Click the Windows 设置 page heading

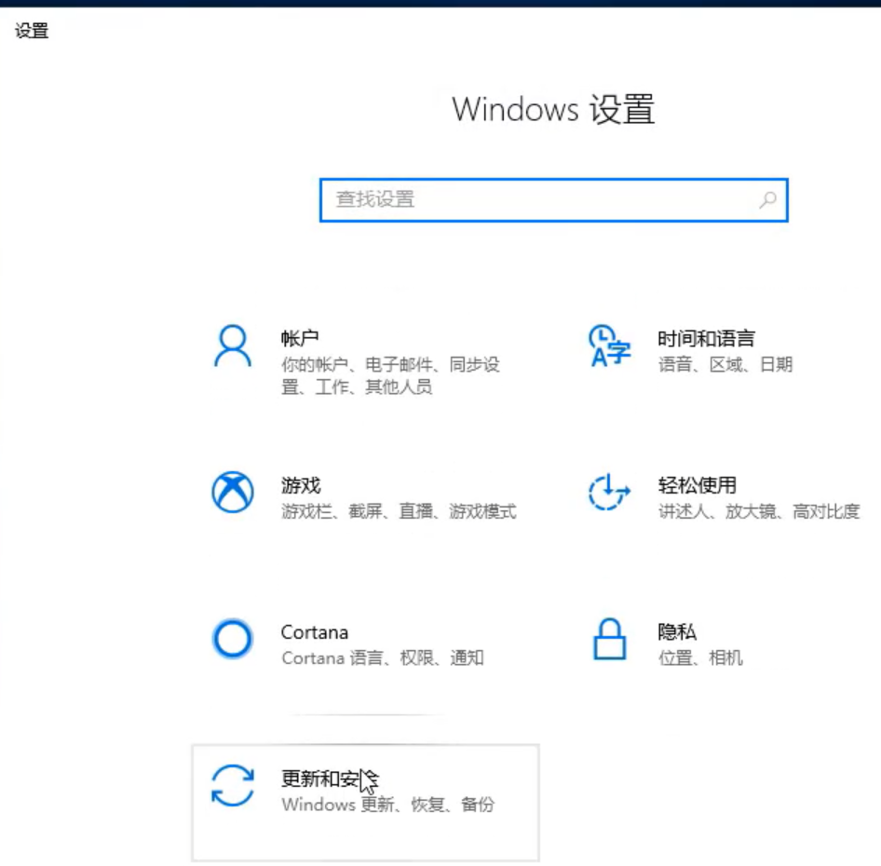click(x=551, y=110)
